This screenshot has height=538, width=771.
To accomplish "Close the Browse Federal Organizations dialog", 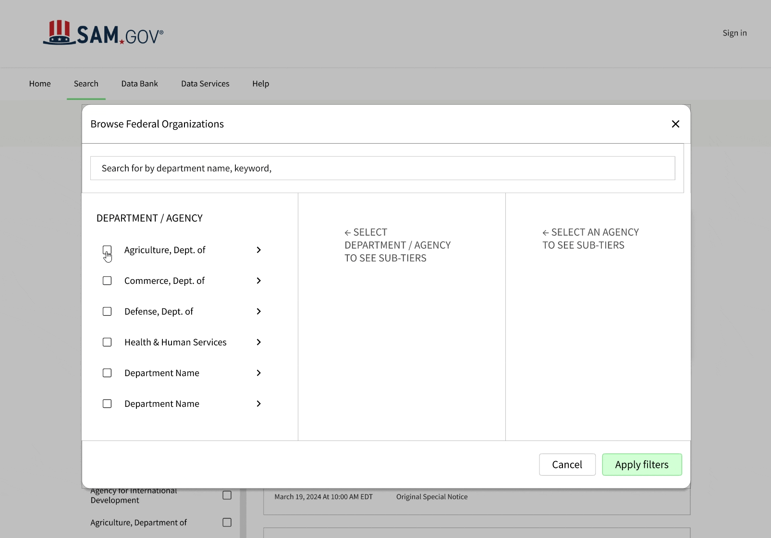I will (x=675, y=124).
